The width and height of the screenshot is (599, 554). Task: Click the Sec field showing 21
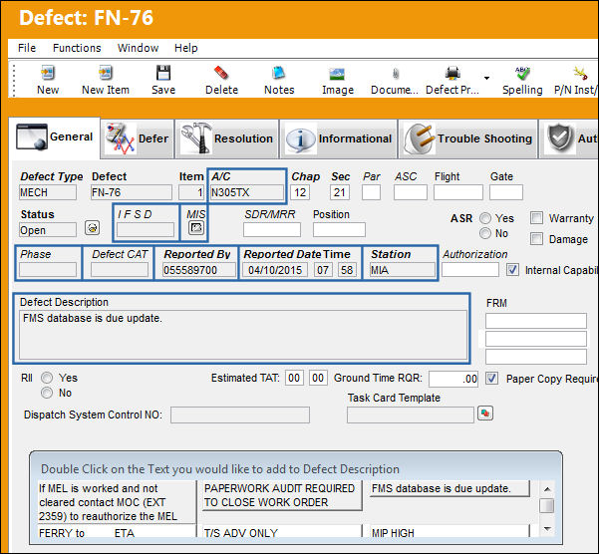pos(340,192)
